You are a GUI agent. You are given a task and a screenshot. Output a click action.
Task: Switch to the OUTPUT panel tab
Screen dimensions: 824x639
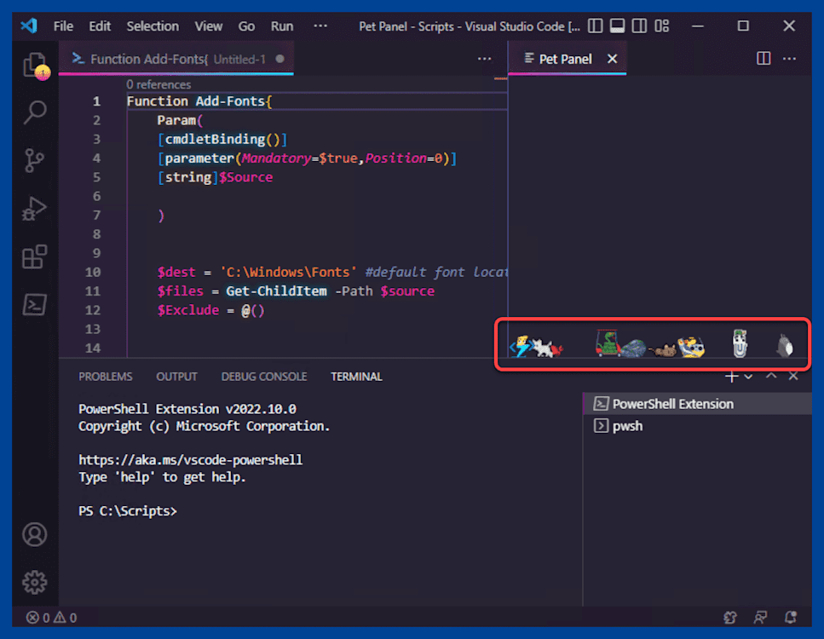click(176, 377)
